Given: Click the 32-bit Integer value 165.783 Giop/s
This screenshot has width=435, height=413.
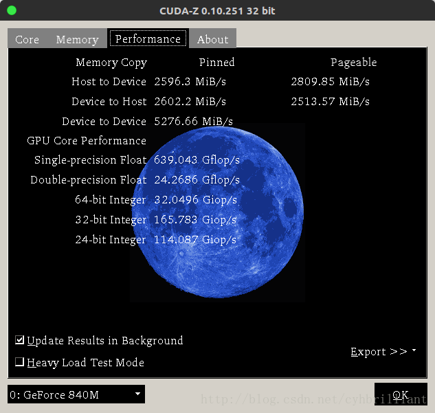Looking at the screenshot, I should 195,220.
